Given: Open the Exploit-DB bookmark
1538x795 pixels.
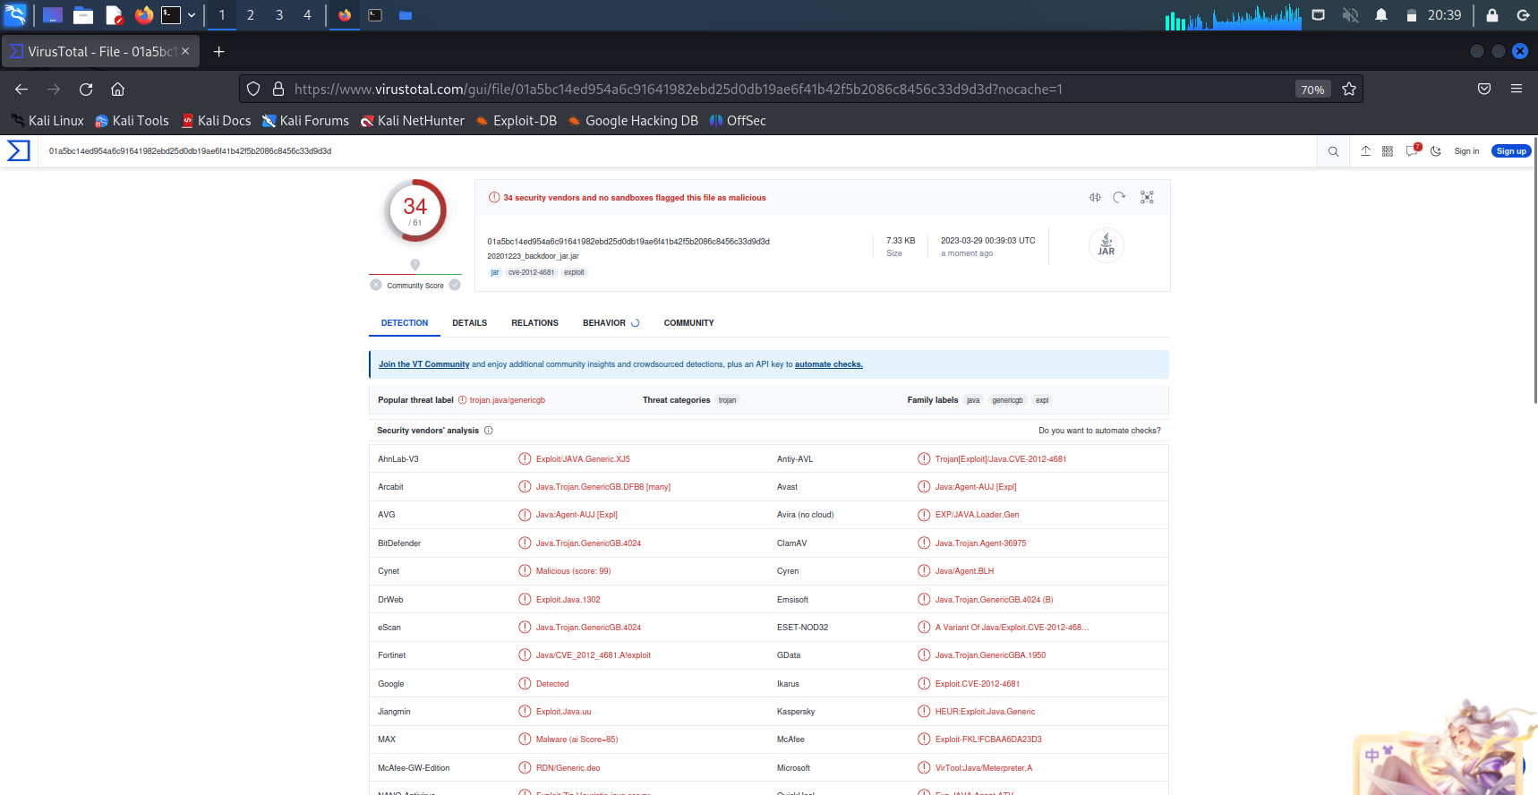Looking at the screenshot, I should (x=517, y=121).
